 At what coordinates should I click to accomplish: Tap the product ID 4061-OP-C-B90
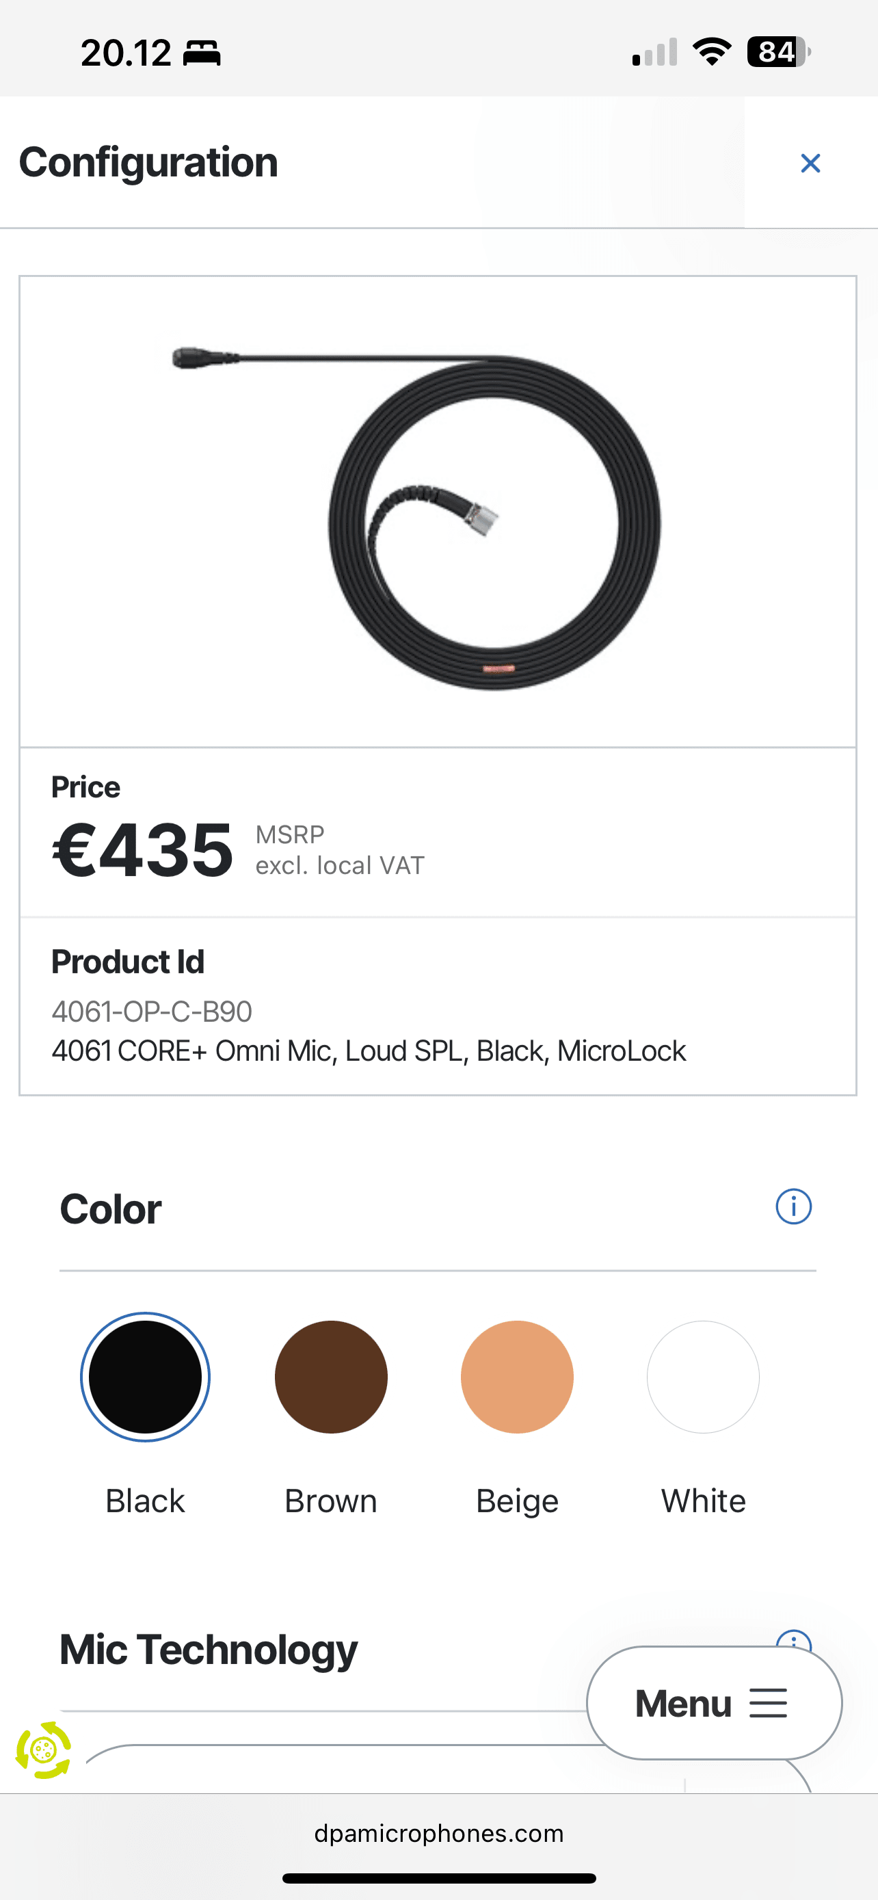click(152, 1012)
